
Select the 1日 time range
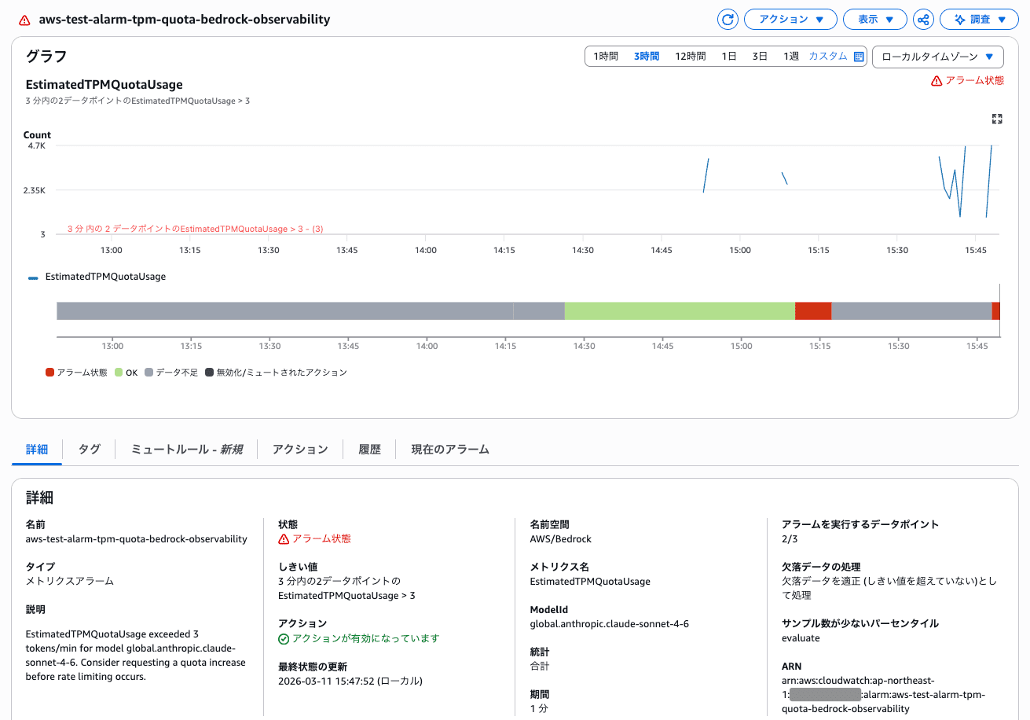point(728,56)
